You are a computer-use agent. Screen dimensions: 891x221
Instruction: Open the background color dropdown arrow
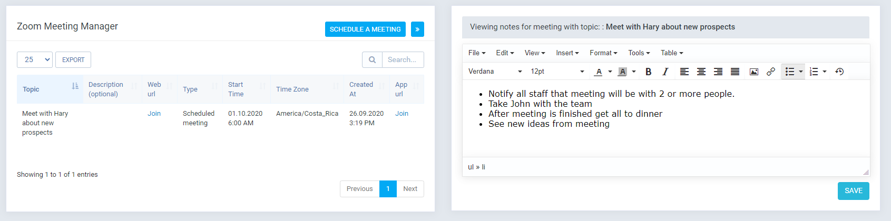point(634,72)
